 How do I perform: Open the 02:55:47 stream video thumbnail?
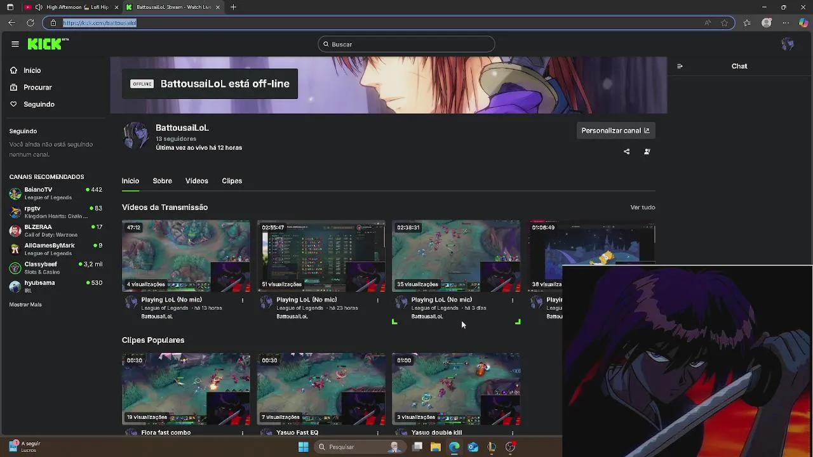point(321,256)
